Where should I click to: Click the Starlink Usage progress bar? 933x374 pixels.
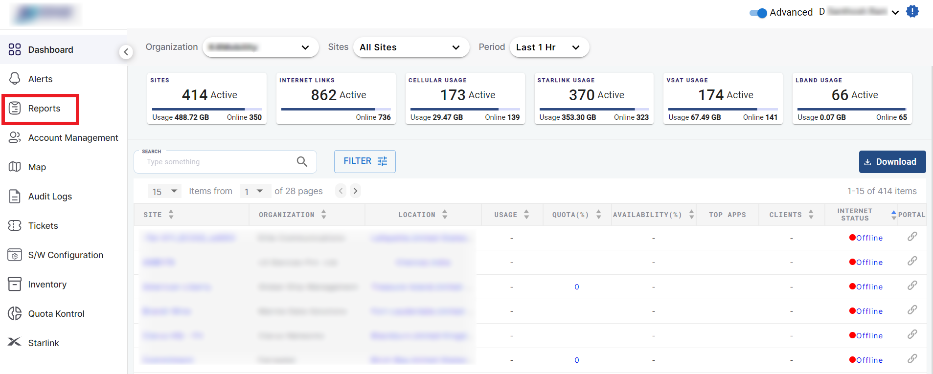593,109
